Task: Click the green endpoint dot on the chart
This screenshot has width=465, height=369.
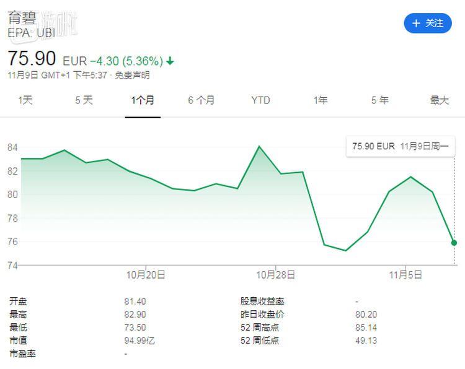Action: [x=454, y=243]
